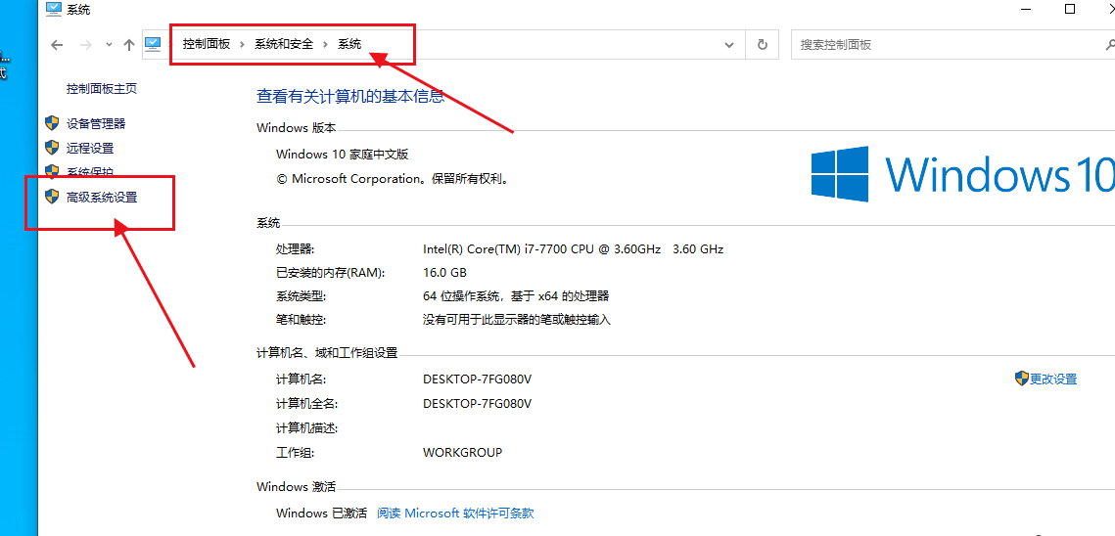This screenshot has width=1115, height=536.
Task: Click the 计算机名 value DESKTOP-7FG080V
Action: 477,379
